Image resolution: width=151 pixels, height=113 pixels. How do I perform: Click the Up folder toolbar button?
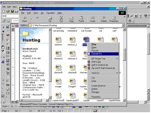(50, 19)
